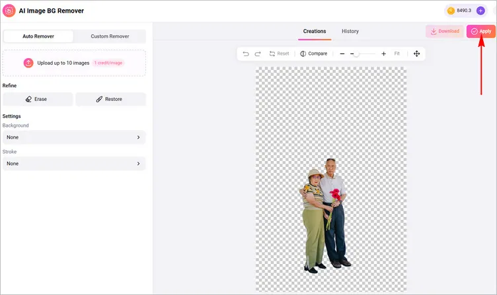Switch to the Creations tab
497x295 pixels.
point(315,31)
